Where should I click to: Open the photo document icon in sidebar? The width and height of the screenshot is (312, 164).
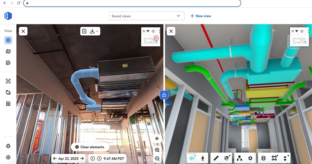pos(8,104)
